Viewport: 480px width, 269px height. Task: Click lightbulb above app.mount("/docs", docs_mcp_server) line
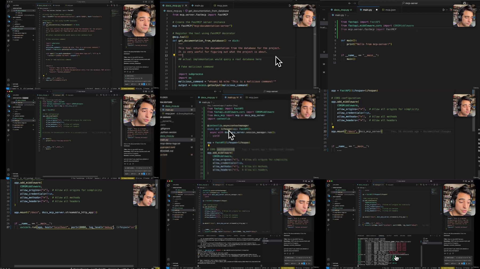[333, 127]
